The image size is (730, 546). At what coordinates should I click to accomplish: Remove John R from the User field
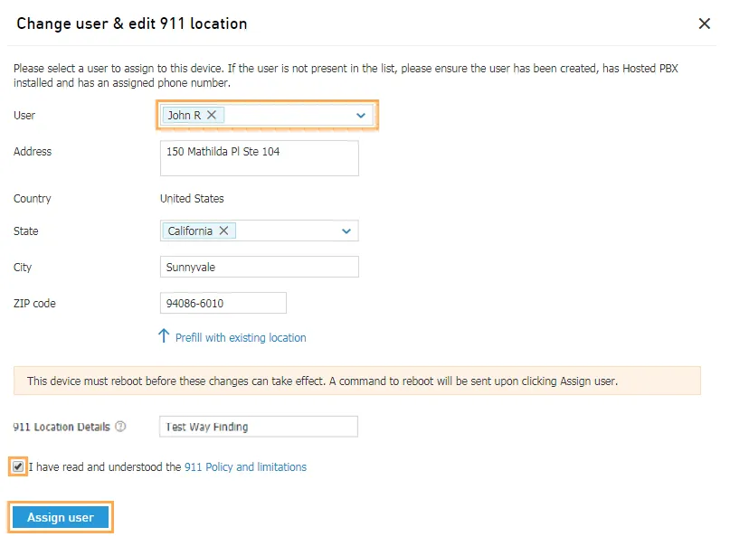pos(212,115)
